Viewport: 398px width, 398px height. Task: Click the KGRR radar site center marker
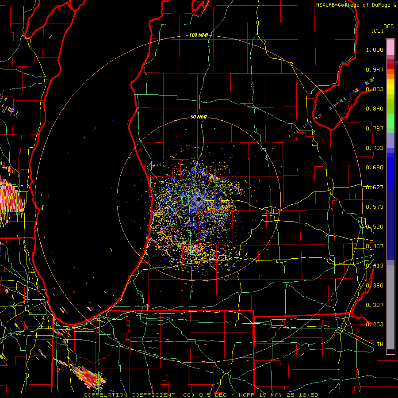(199, 199)
